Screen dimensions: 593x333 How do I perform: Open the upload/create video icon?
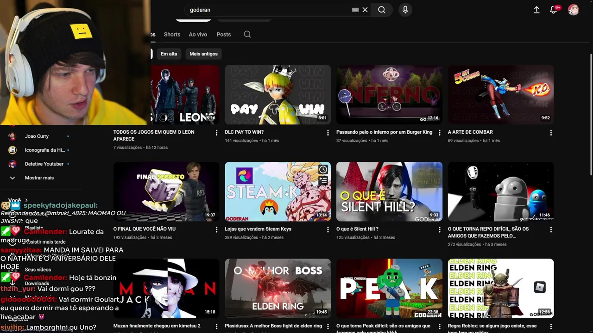coord(536,10)
